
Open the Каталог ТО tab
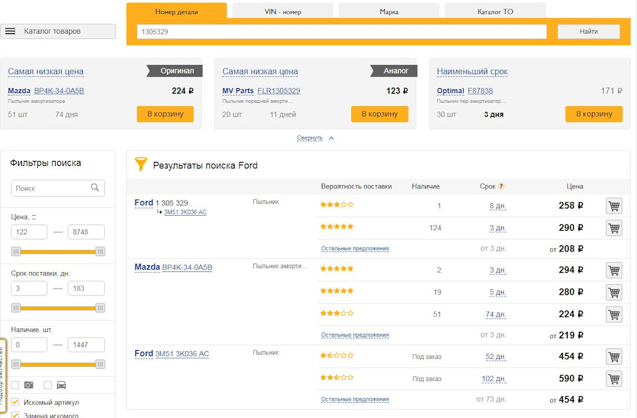pos(495,12)
